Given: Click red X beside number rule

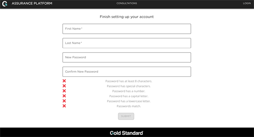Looking at the screenshot, I should (64, 91).
